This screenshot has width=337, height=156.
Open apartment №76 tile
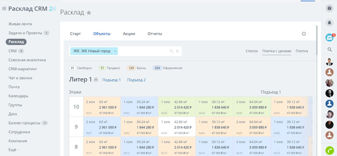click(290, 146)
